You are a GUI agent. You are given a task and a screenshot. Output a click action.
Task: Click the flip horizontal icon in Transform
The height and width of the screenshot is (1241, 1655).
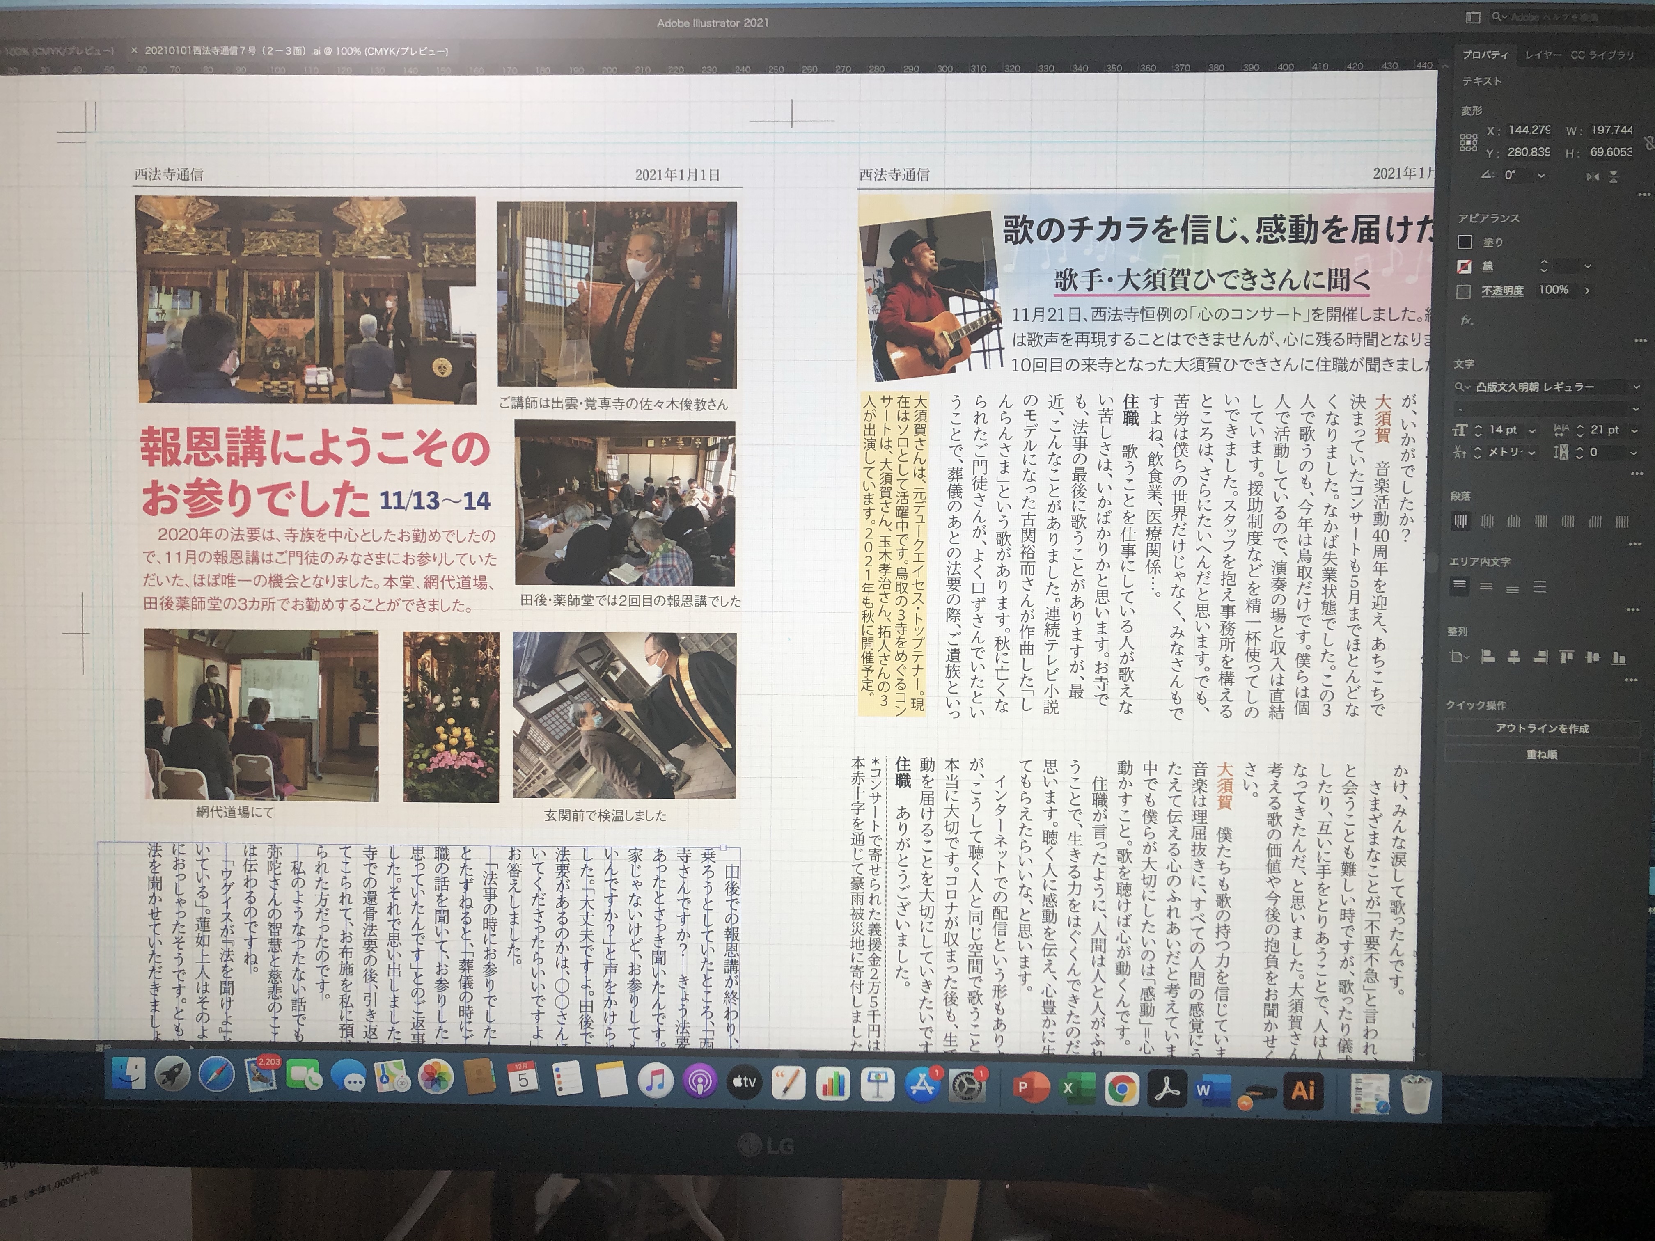[x=1593, y=176]
